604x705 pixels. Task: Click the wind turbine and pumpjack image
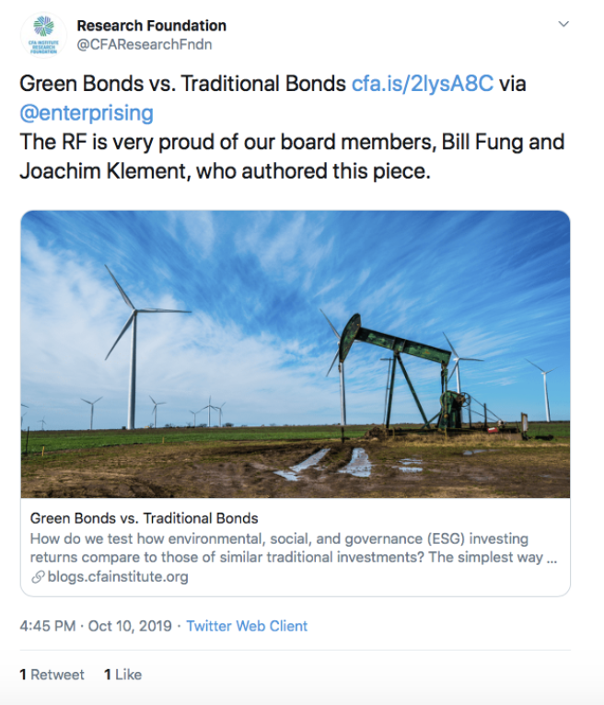pos(296,353)
